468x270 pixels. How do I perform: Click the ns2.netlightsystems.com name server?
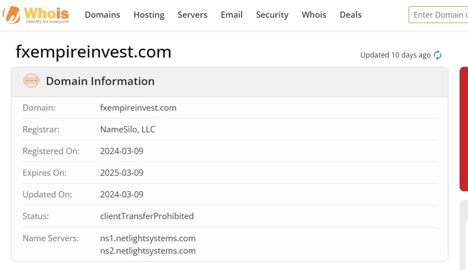pos(148,251)
